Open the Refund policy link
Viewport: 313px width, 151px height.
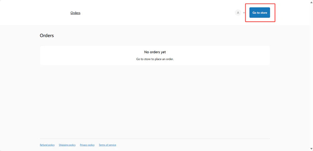point(47,145)
